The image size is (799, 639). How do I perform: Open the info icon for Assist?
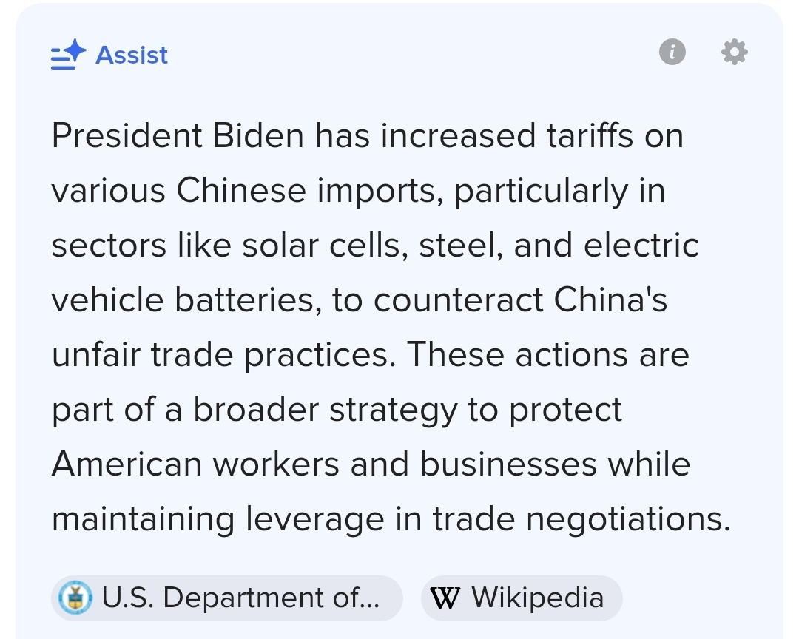(x=672, y=53)
